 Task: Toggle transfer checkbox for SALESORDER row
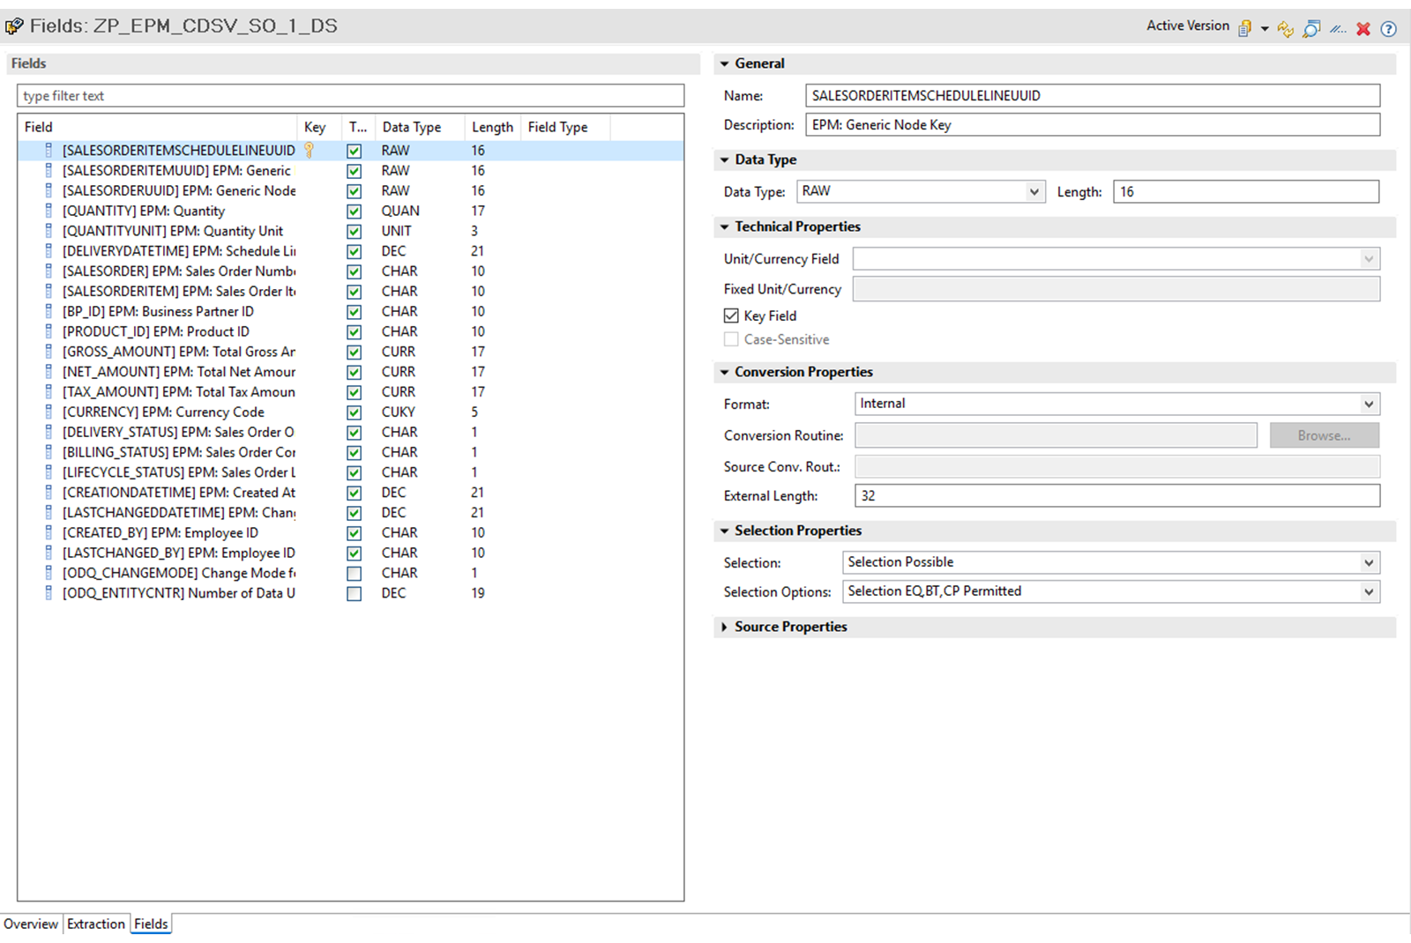pyautogui.click(x=354, y=271)
